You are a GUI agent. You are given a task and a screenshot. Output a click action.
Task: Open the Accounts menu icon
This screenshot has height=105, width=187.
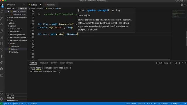[x=2, y=93]
